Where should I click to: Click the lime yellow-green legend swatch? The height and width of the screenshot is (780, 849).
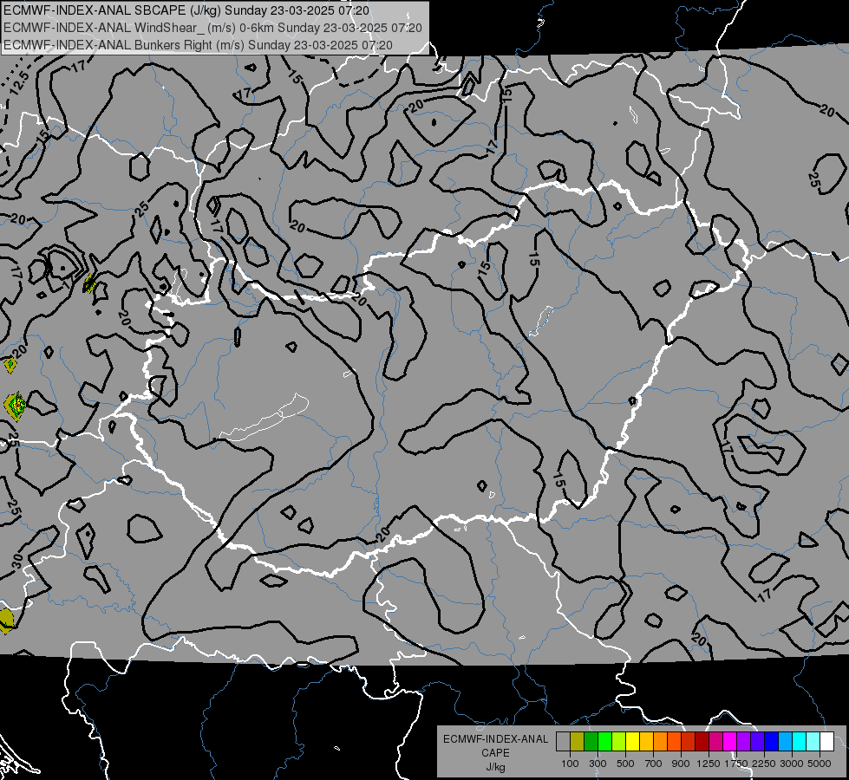coord(618,742)
